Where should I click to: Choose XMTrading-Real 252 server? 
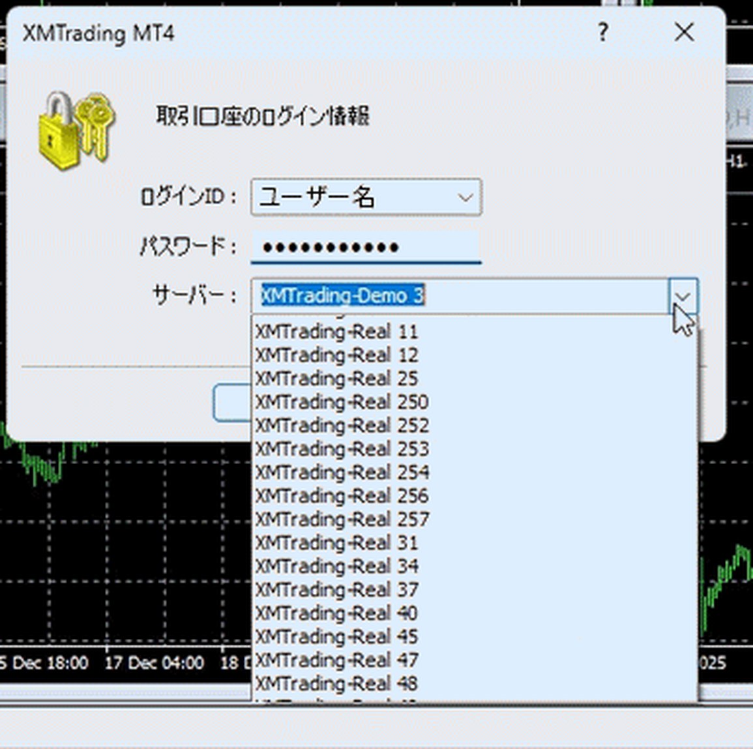point(475,426)
